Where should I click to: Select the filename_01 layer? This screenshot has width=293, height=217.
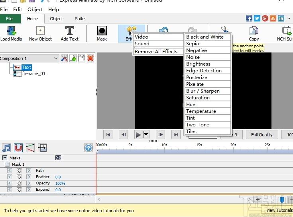coord(34,74)
